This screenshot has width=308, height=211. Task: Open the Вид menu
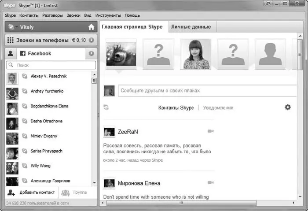point(88,15)
